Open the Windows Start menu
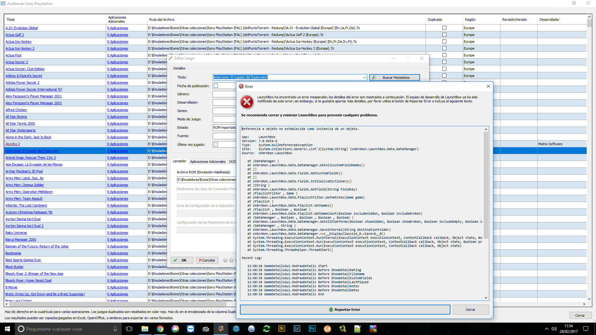 point(7,329)
